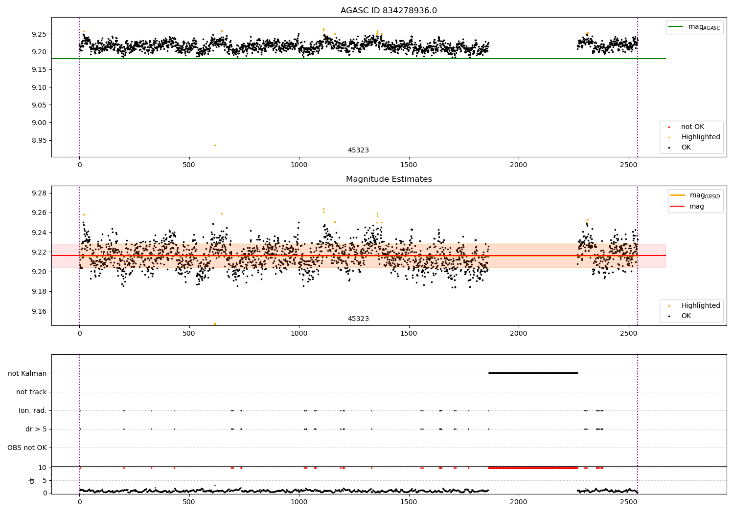Click the 'not track' row label
Image resolution: width=734 pixels, height=513 pixels.
(x=31, y=392)
